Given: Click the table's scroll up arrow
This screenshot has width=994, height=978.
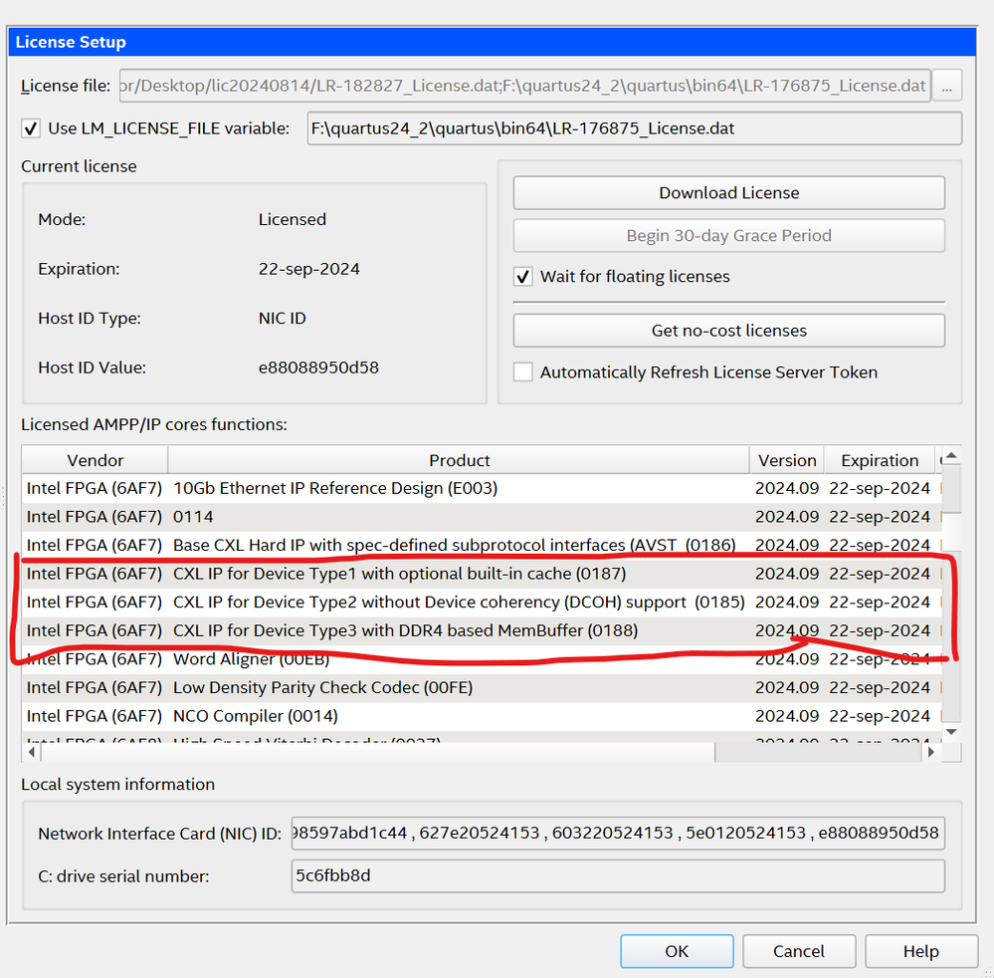Looking at the screenshot, I should point(951,456).
